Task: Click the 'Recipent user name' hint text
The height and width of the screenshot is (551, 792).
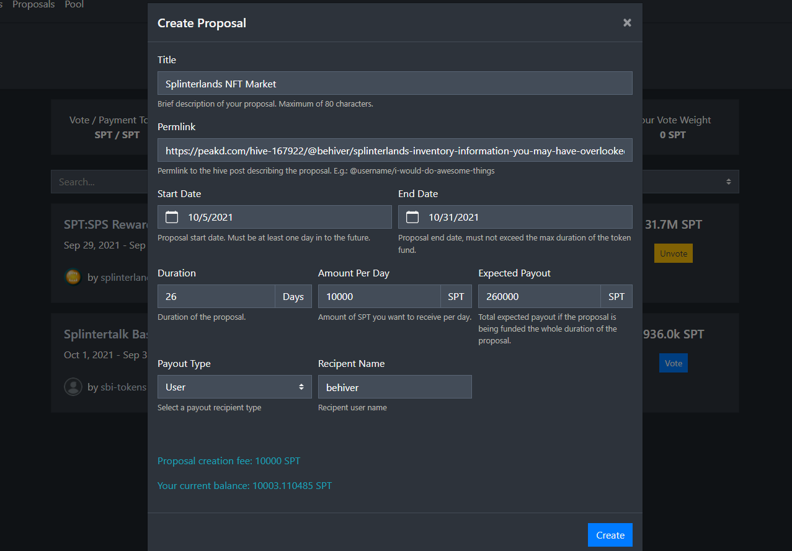Action: [x=352, y=408]
